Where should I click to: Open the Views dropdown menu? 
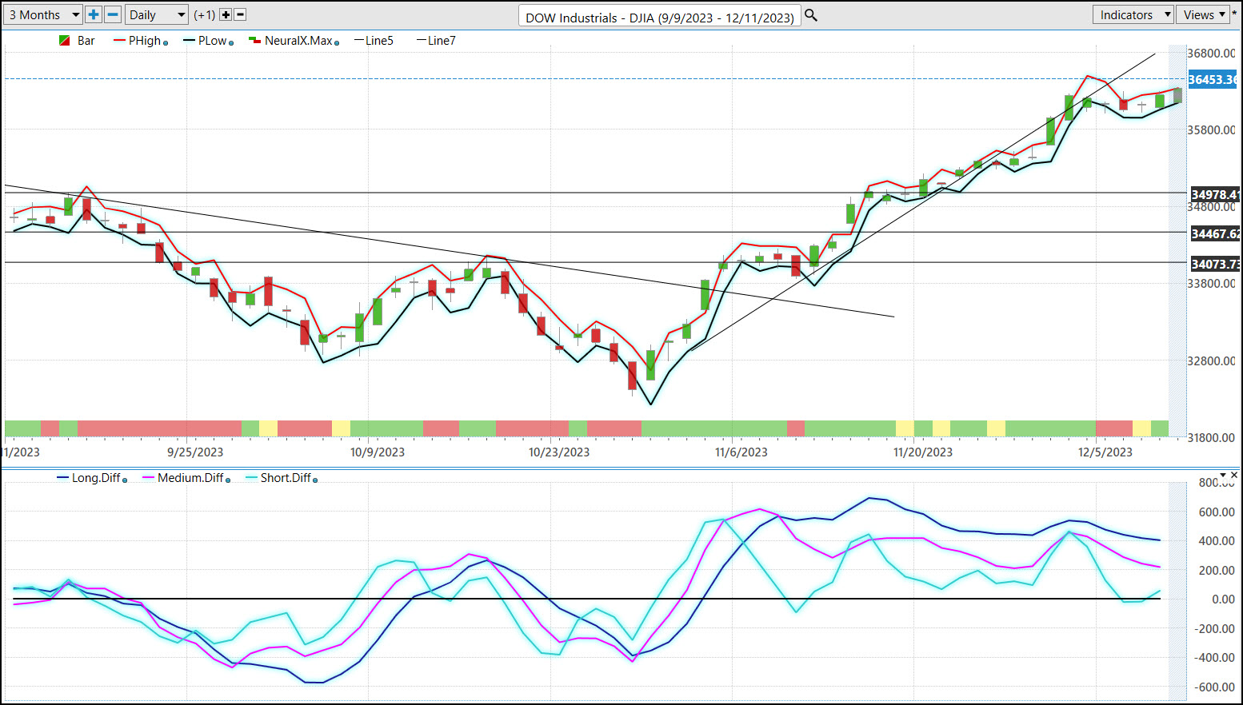(1202, 14)
